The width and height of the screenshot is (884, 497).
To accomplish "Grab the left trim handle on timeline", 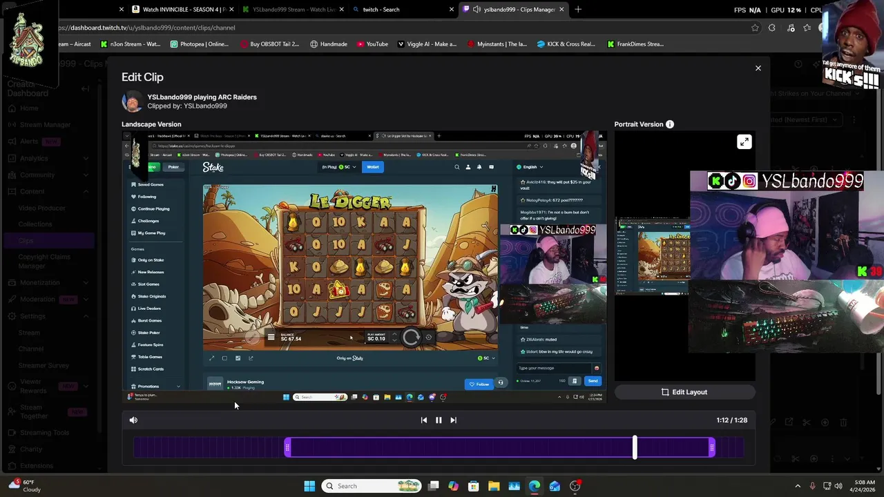I will coord(287,448).
